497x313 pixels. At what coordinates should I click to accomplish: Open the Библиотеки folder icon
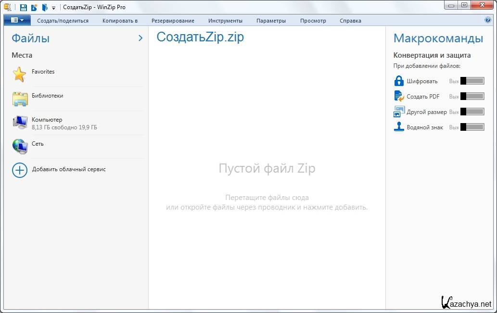[20, 99]
